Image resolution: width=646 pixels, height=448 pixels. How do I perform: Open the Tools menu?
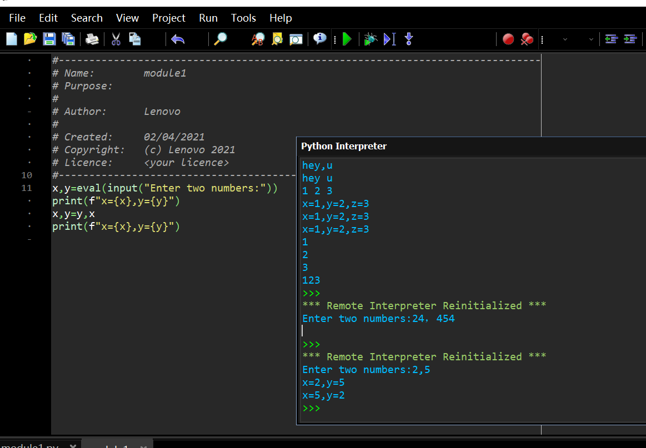coord(243,18)
